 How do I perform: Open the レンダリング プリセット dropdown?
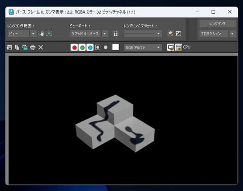tap(143, 34)
